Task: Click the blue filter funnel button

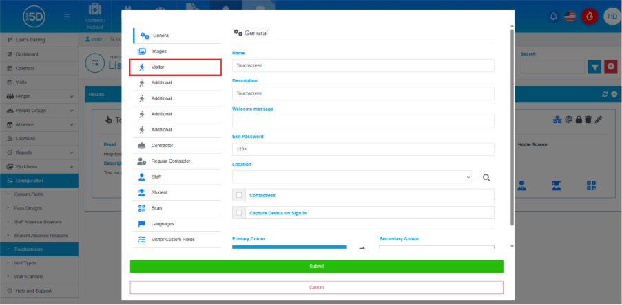Action: pyautogui.click(x=594, y=67)
